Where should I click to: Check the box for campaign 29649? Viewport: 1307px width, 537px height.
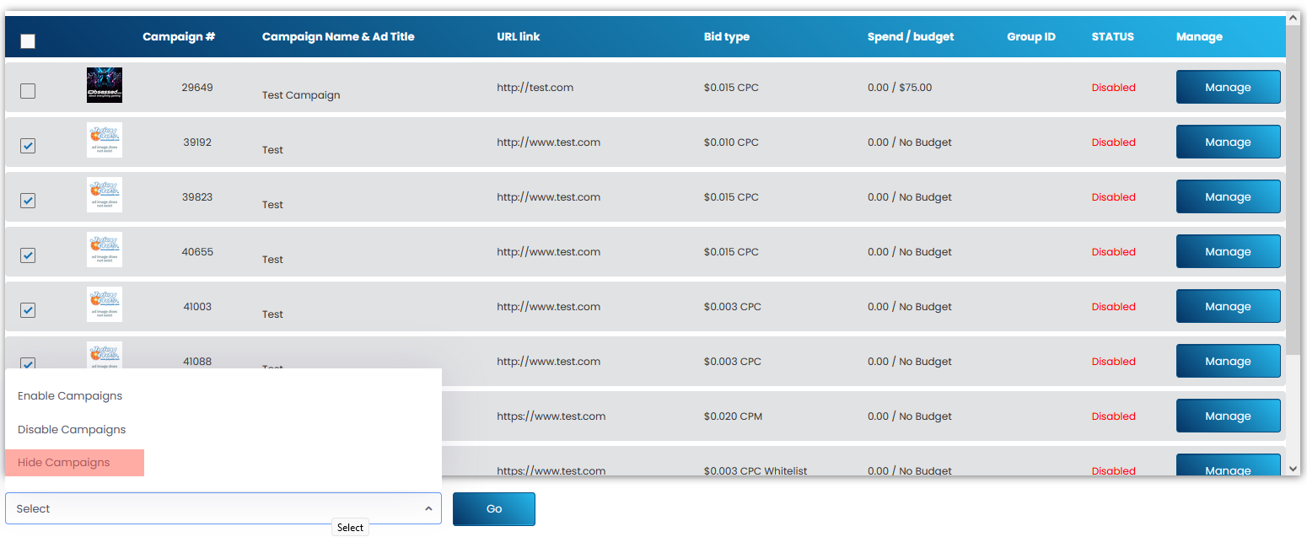[x=28, y=91]
